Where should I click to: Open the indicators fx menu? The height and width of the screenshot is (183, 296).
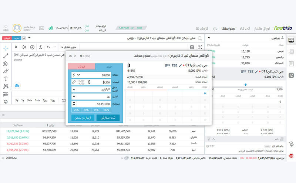[x=40, y=47]
